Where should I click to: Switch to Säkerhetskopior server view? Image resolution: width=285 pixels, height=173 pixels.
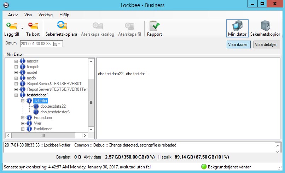click(265, 28)
